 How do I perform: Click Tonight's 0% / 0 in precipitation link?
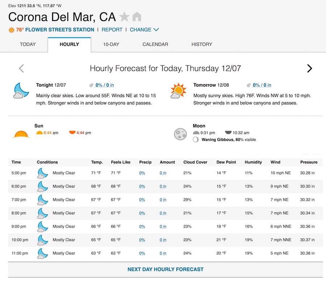click(x=104, y=85)
